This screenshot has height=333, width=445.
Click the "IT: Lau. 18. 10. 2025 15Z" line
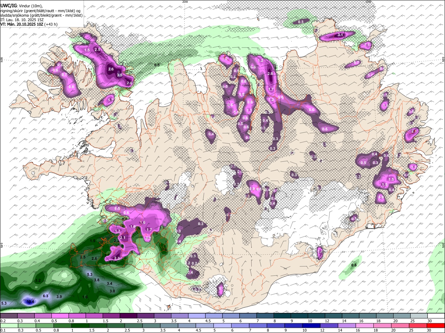[x=21, y=20]
